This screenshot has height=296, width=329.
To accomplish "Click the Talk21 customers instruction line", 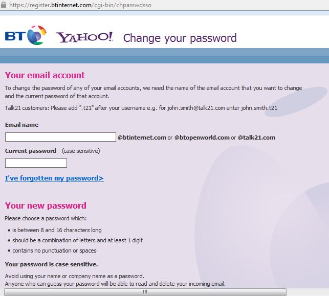I will [x=141, y=108].
